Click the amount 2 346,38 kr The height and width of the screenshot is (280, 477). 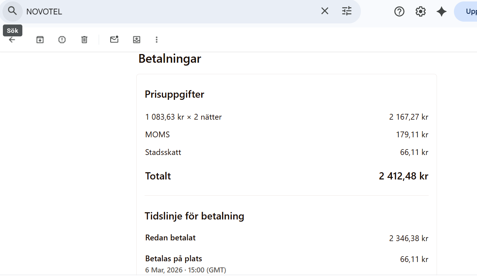pyautogui.click(x=409, y=239)
